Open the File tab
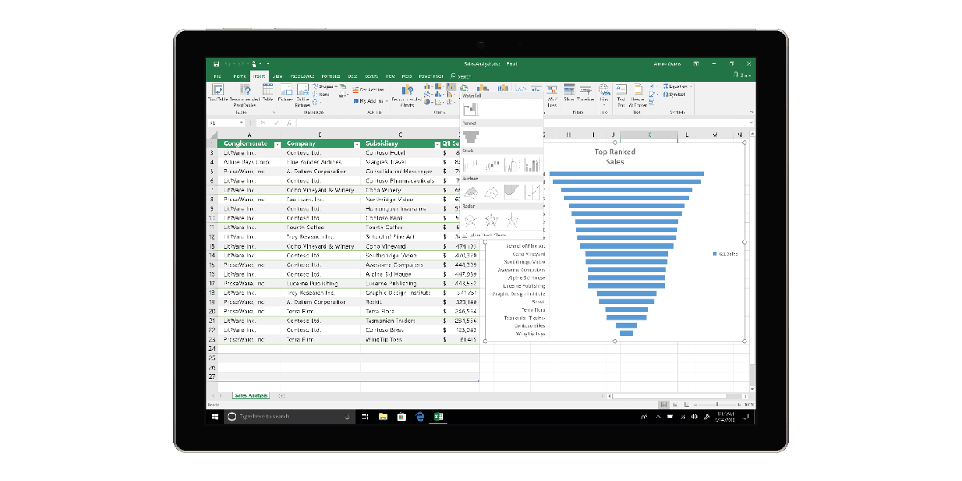The height and width of the screenshot is (481, 962). tap(216, 75)
